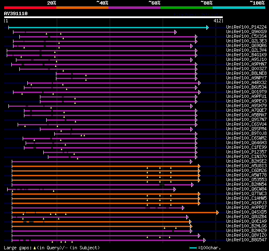269x251 pixels.
Task: Click the UniRef100_P14224 label
Action: coord(246,27)
